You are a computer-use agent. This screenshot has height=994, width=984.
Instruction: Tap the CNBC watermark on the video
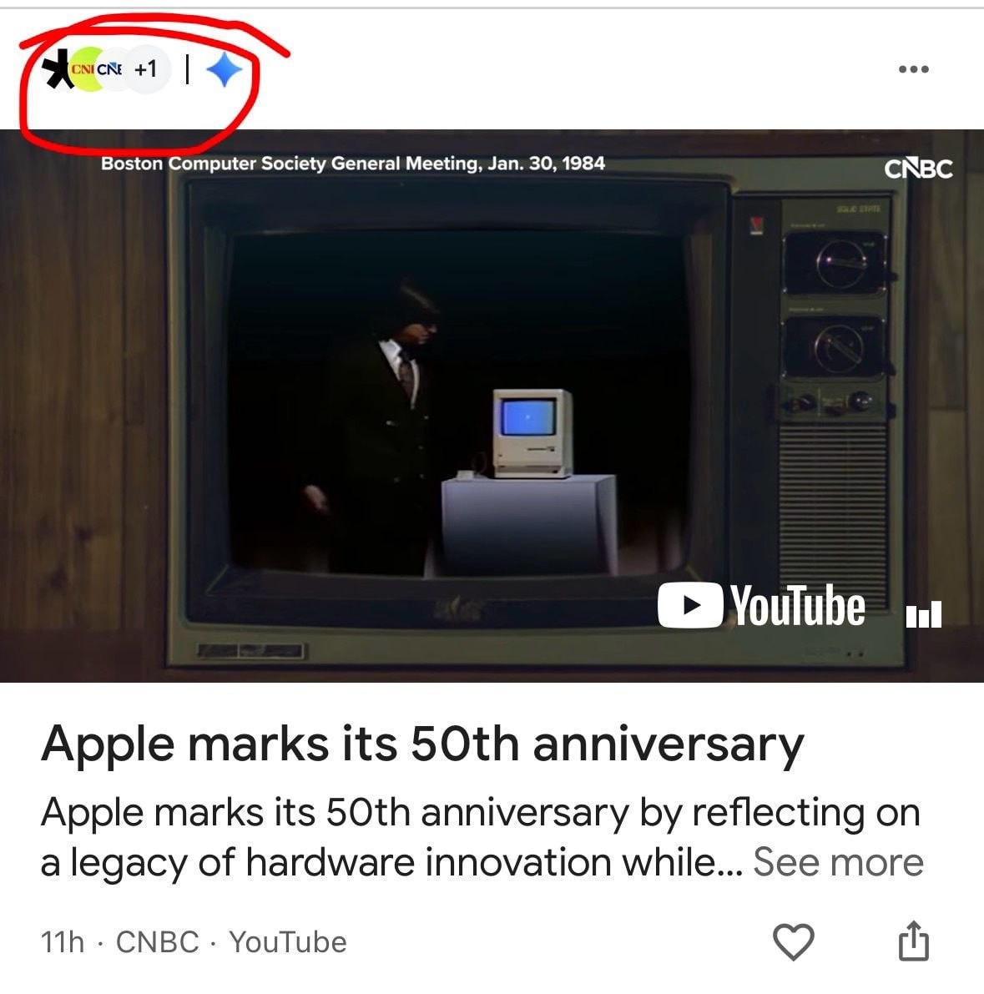point(918,169)
